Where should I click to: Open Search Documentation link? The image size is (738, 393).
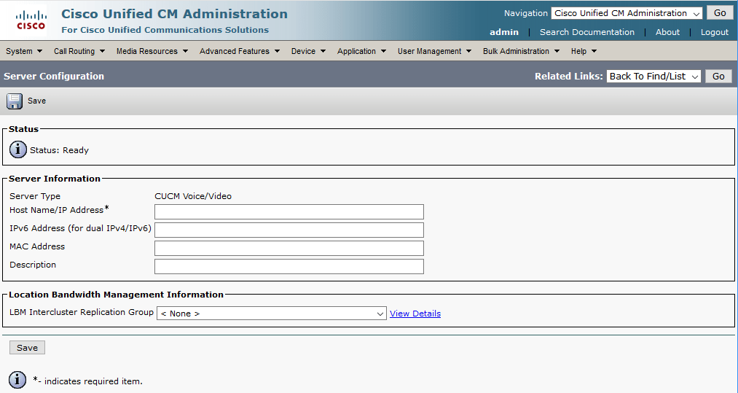pyautogui.click(x=587, y=32)
